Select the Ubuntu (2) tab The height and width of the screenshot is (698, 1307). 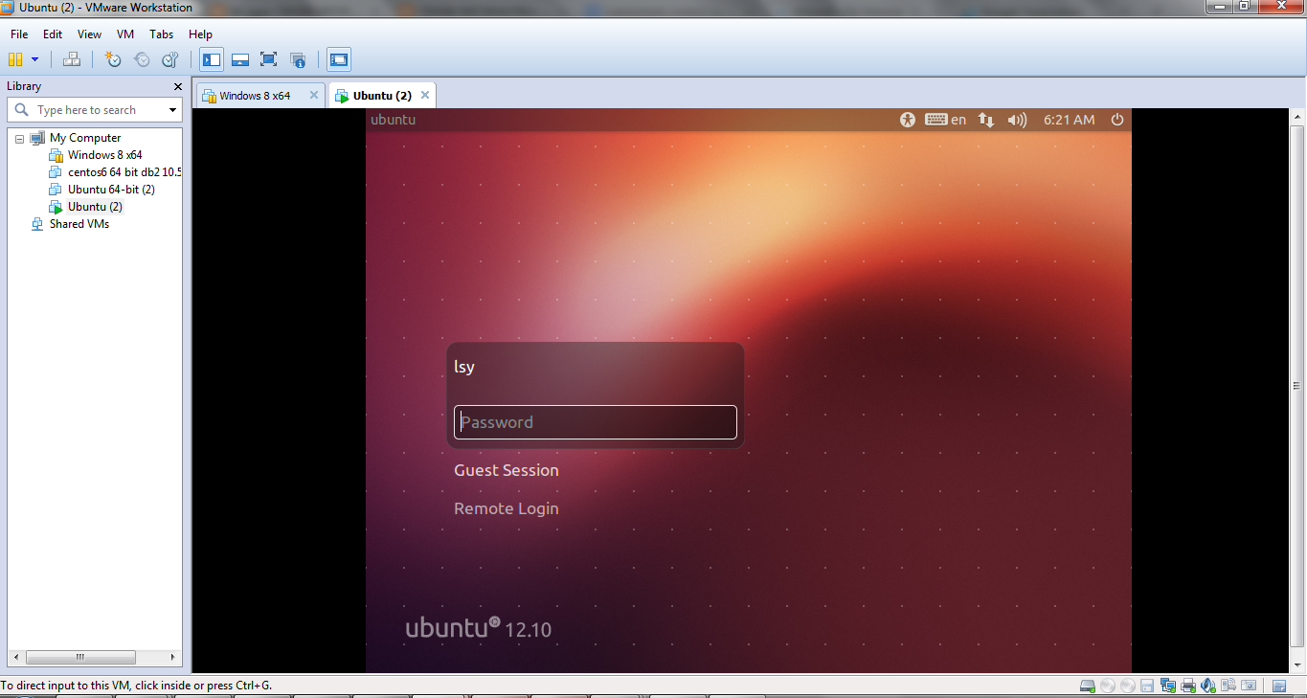point(382,96)
